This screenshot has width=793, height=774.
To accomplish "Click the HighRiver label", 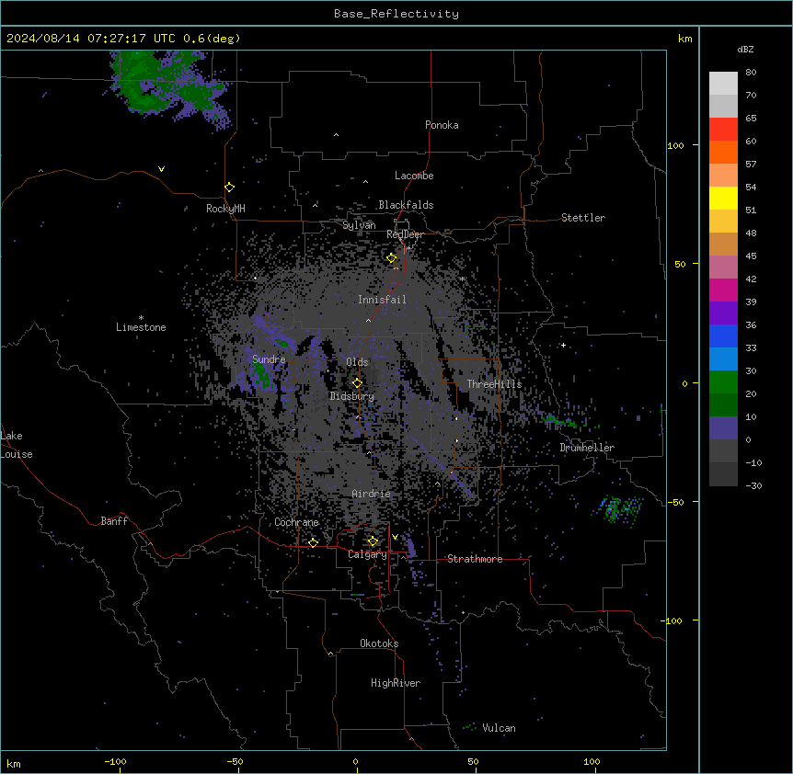I will (396, 683).
